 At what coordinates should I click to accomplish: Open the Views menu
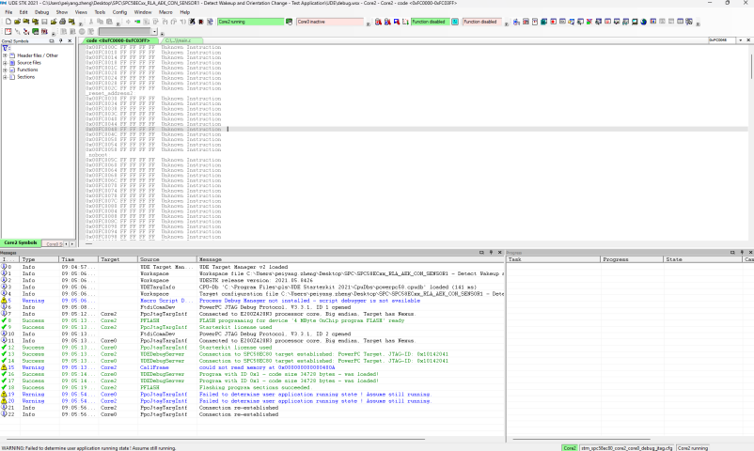pos(81,12)
